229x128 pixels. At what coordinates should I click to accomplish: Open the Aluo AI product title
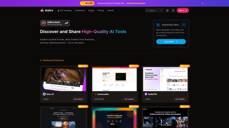tap(50, 94)
